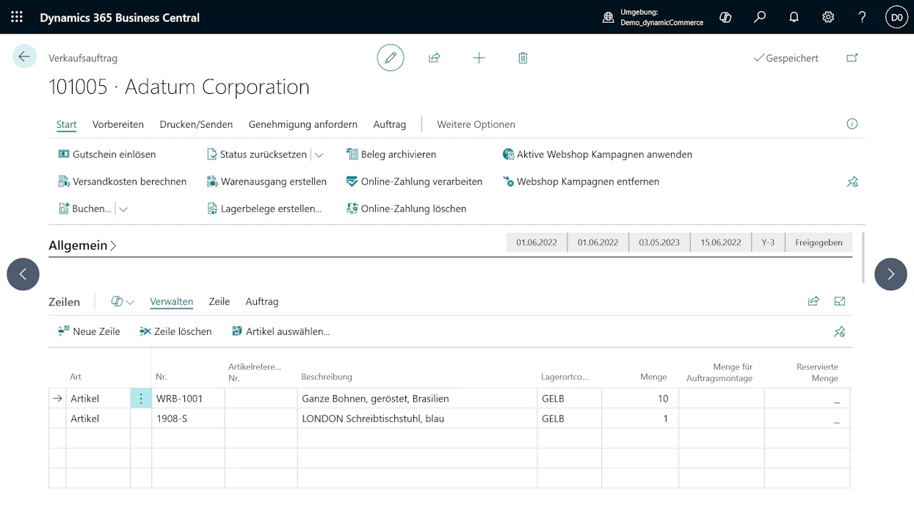Expand the Status zurücksetzen dropdown arrow
The image size is (914, 514).
(319, 155)
